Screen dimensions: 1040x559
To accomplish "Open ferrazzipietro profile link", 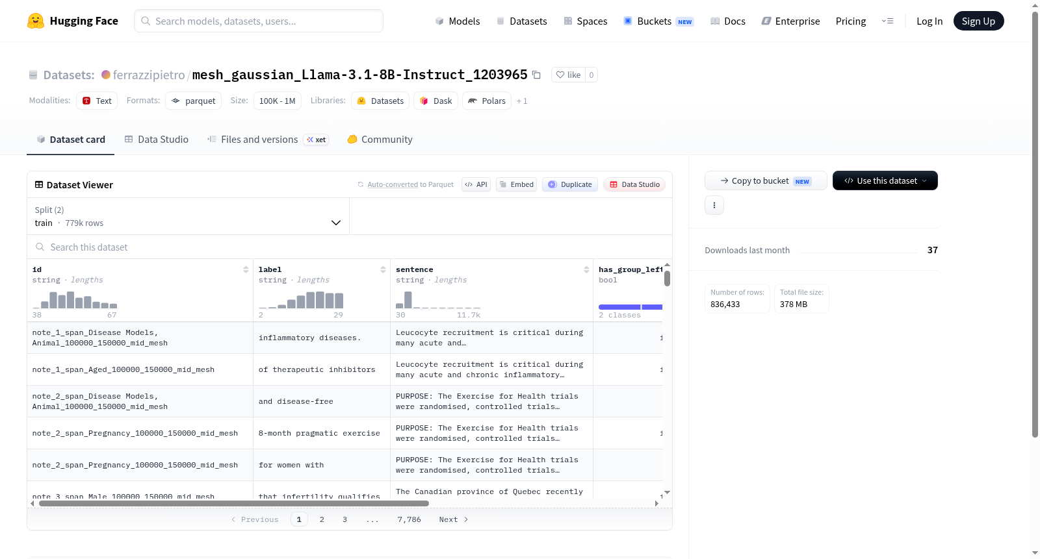I will tap(149, 75).
